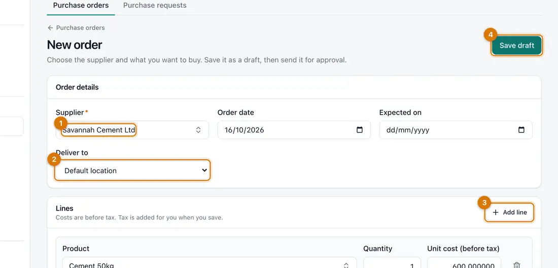Image resolution: width=558 pixels, height=268 pixels.
Task: Switch to the Purchase orders tab
Action: click(x=81, y=6)
